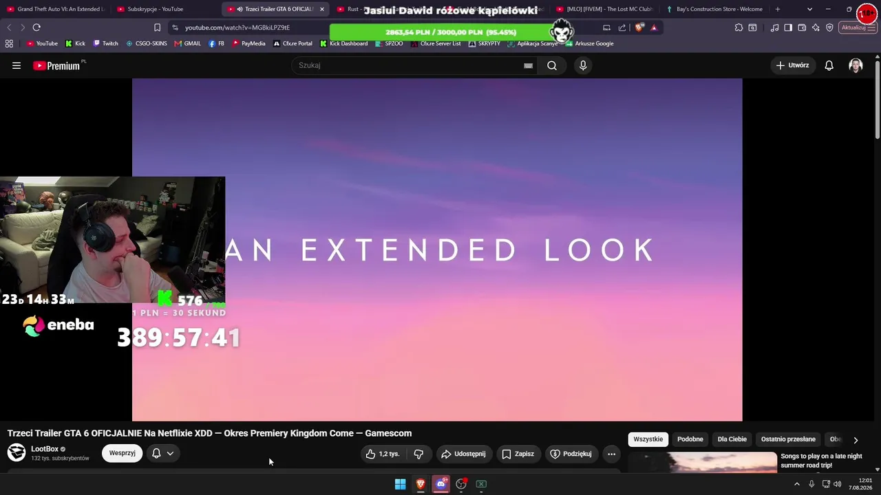The height and width of the screenshot is (495, 881).
Task: Open Windows Start menu
Action: 400,484
